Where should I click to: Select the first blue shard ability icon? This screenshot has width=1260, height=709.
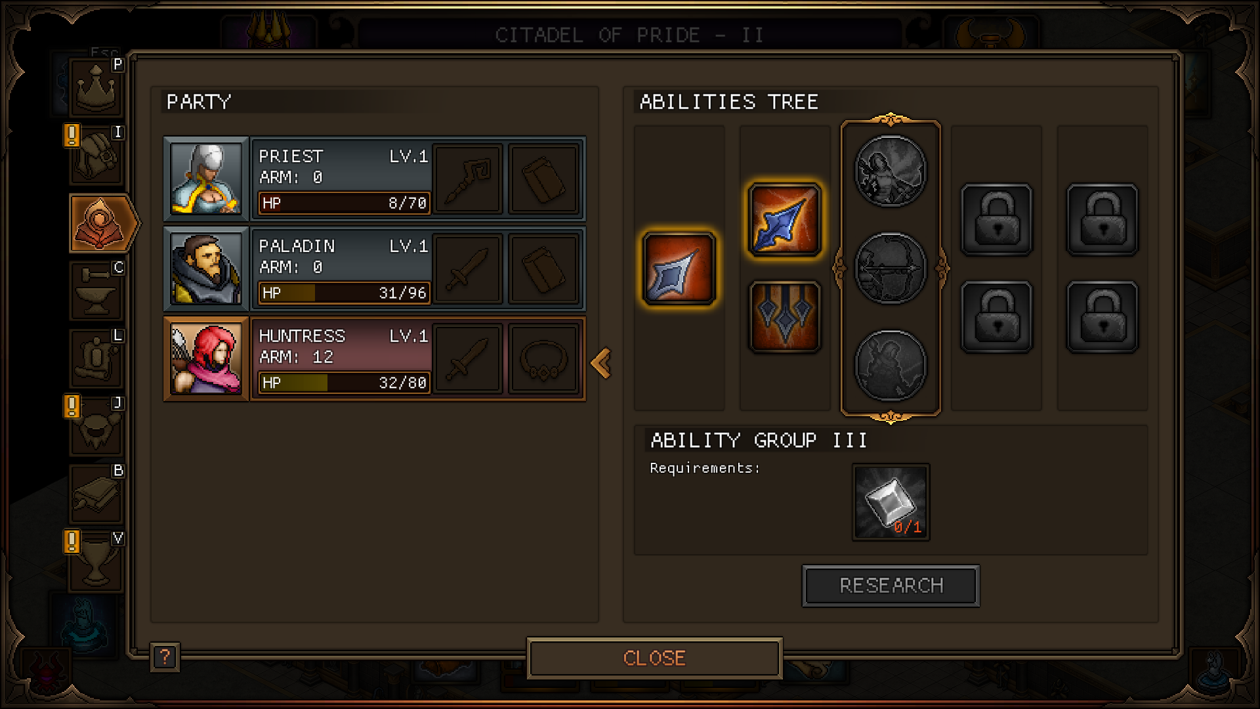point(679,269)
